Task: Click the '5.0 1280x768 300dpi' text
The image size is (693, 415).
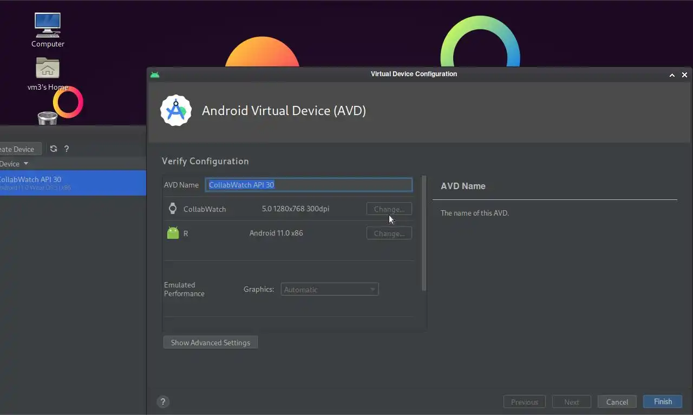Action: pyautogui.click(x=296, y=209)
